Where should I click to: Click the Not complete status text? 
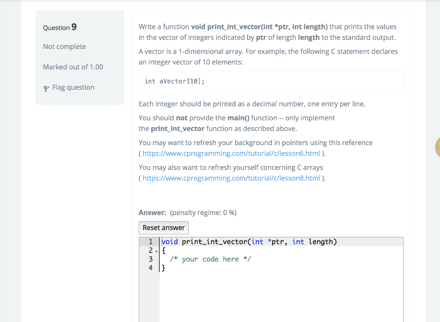tap(64, 46)
